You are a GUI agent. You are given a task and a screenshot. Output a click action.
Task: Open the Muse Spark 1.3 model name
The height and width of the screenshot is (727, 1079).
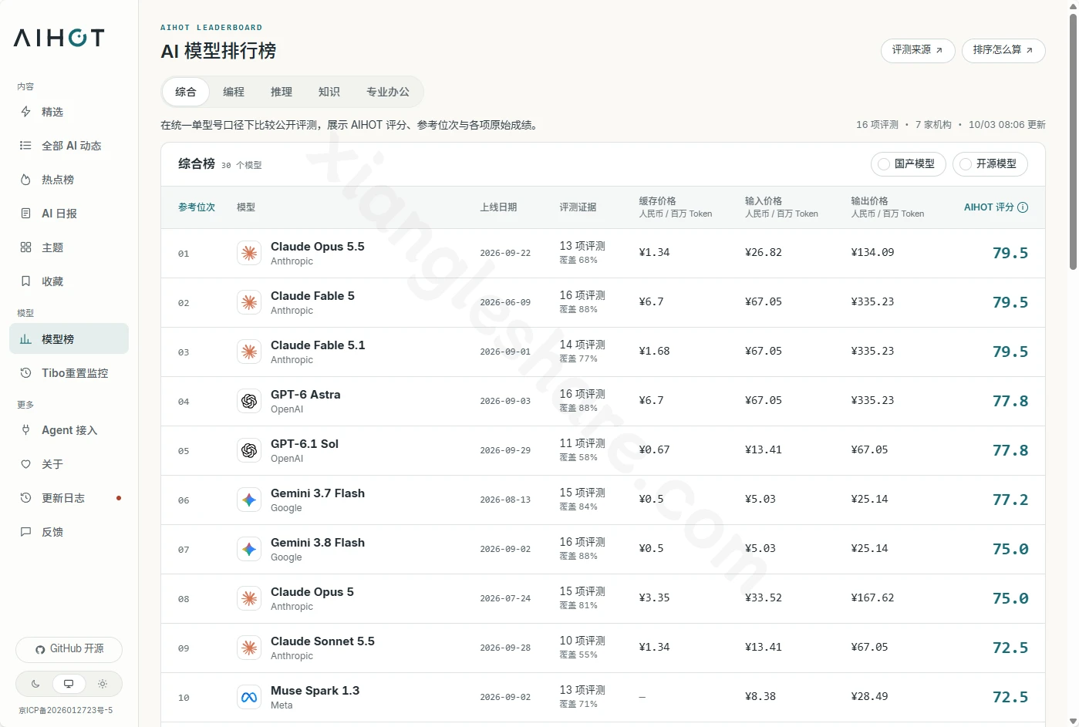(x=315, y=691)
